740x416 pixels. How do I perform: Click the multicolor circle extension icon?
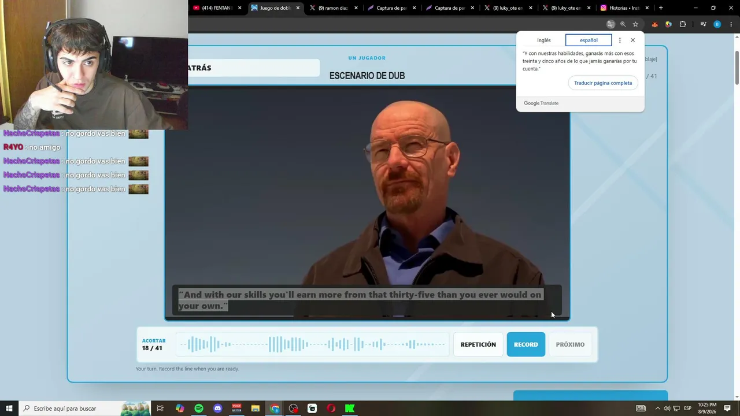click(668, 24)
